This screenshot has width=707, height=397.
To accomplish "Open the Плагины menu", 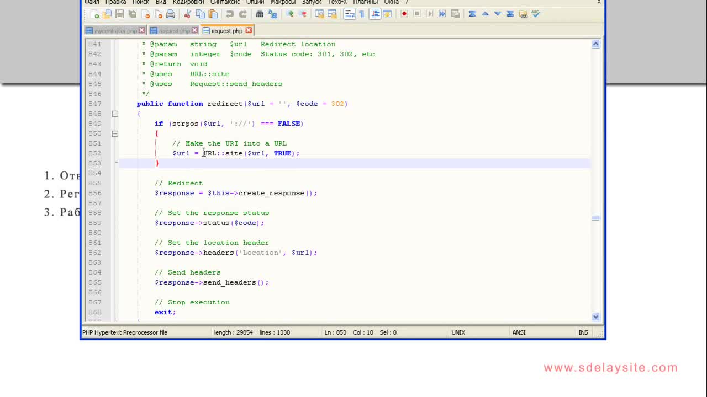I will (x=365, y=2).
